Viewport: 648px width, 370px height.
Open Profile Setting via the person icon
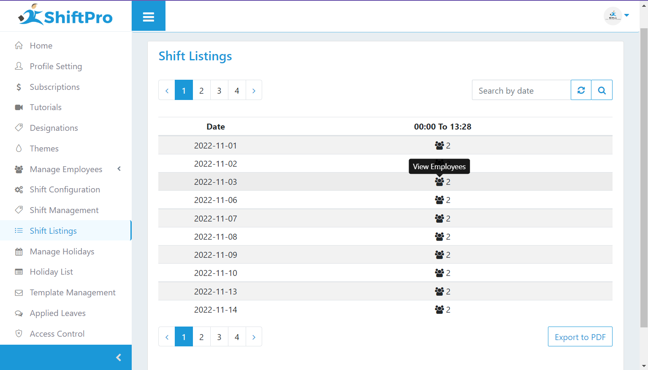pos(19,66)
